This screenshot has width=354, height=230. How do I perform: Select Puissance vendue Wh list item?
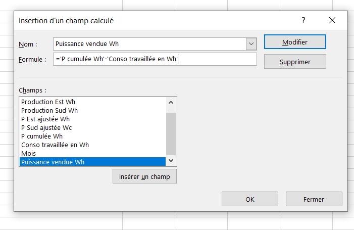[x=53, y=162]
